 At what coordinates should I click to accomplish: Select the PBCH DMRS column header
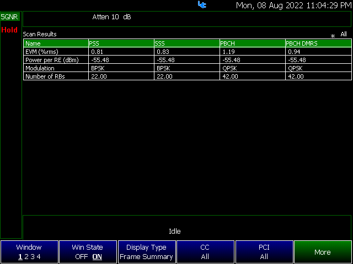319,43
